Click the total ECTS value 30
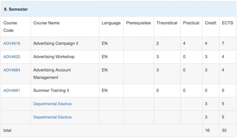 click(x=224, y=130)
